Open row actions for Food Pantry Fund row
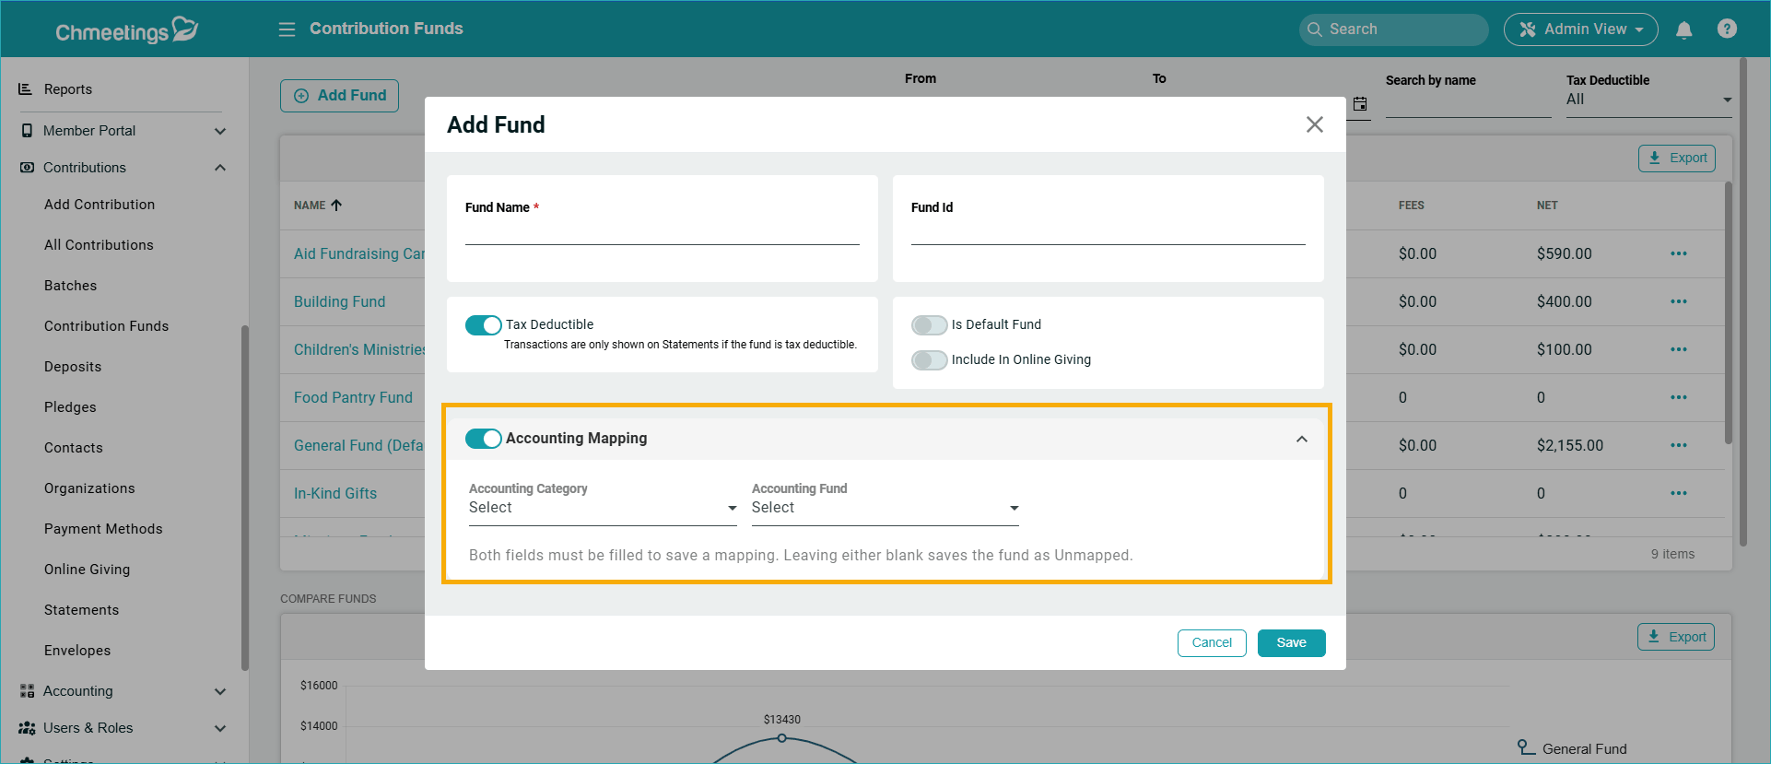Image resolution: width=1771 pixels, height=764 pixels. [x=1679, y=397]
